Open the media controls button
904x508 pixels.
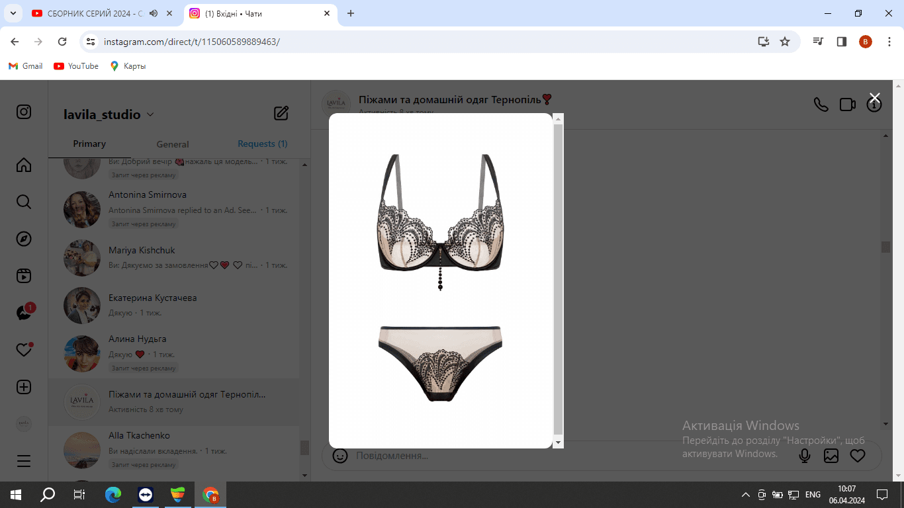click(819, 42)
